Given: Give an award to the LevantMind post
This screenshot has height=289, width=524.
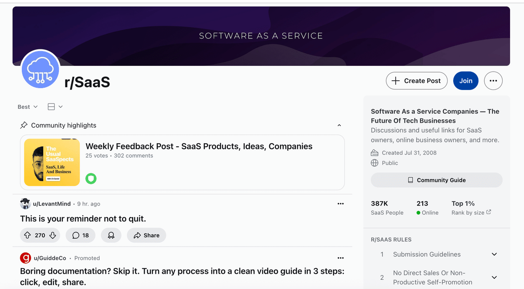Looking at the screenshot, I should point(111,235).
